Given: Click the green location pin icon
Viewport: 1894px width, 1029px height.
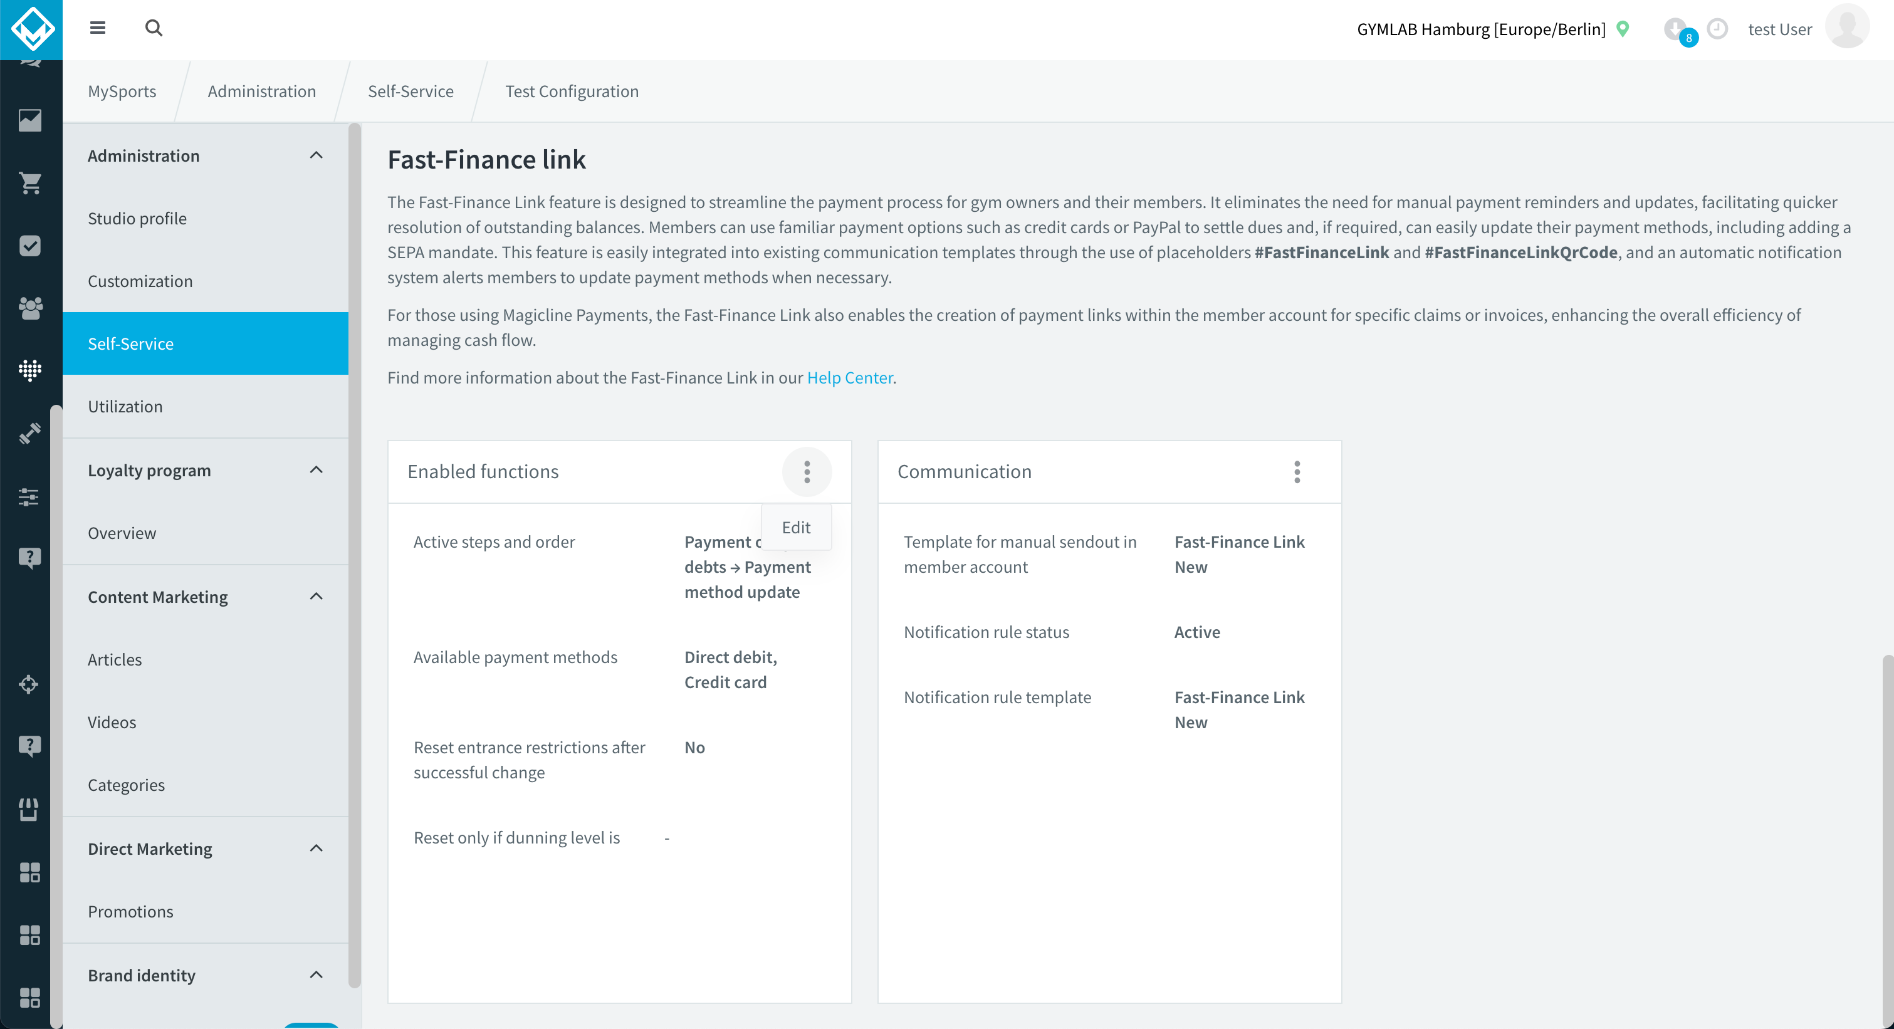Looking at the screenshot, I should (1623, 29).
